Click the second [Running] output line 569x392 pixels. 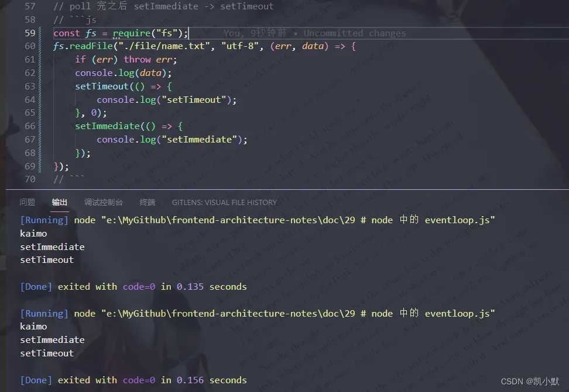point(258,313)
